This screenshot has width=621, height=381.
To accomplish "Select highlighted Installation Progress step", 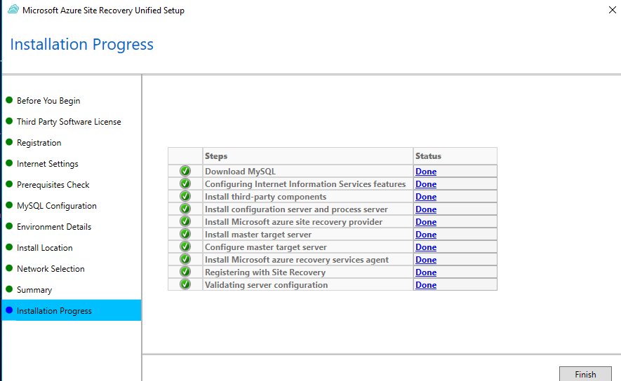I will (72, 310).
